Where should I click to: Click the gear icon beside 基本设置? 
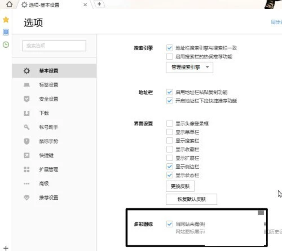[27, 71]
